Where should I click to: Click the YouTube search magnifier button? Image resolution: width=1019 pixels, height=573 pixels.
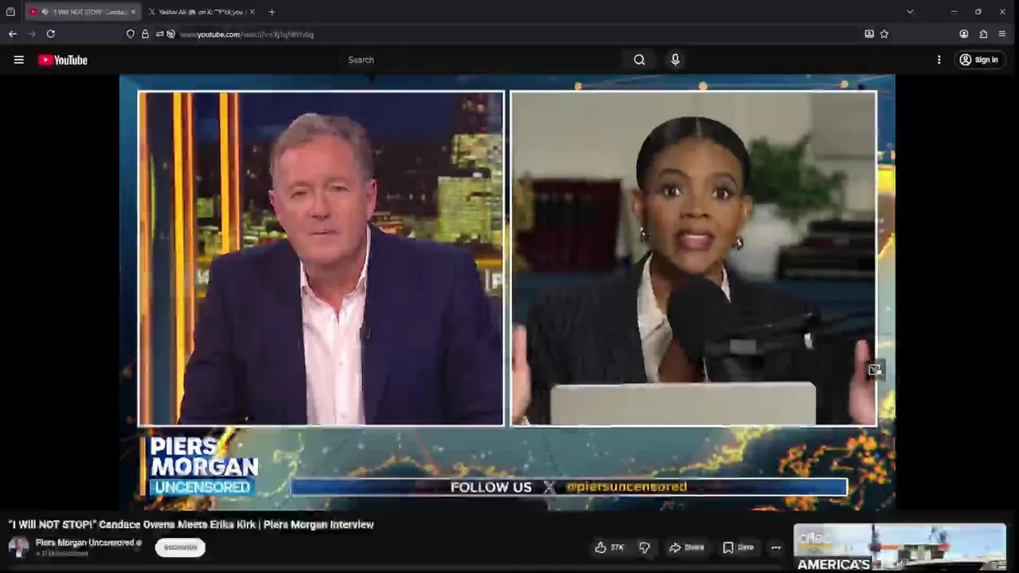tap(639, 60)
